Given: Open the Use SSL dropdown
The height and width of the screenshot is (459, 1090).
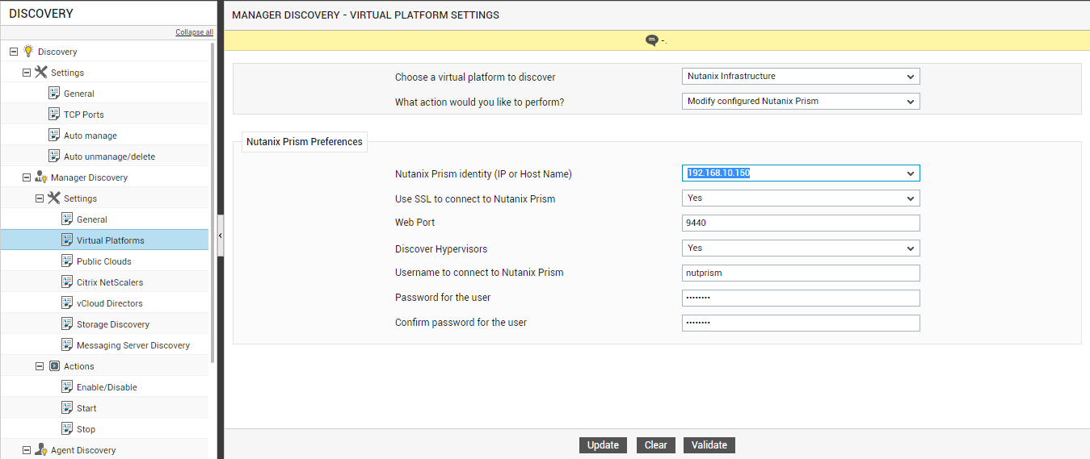Looking at the screenshot, I should coord(801,198).
